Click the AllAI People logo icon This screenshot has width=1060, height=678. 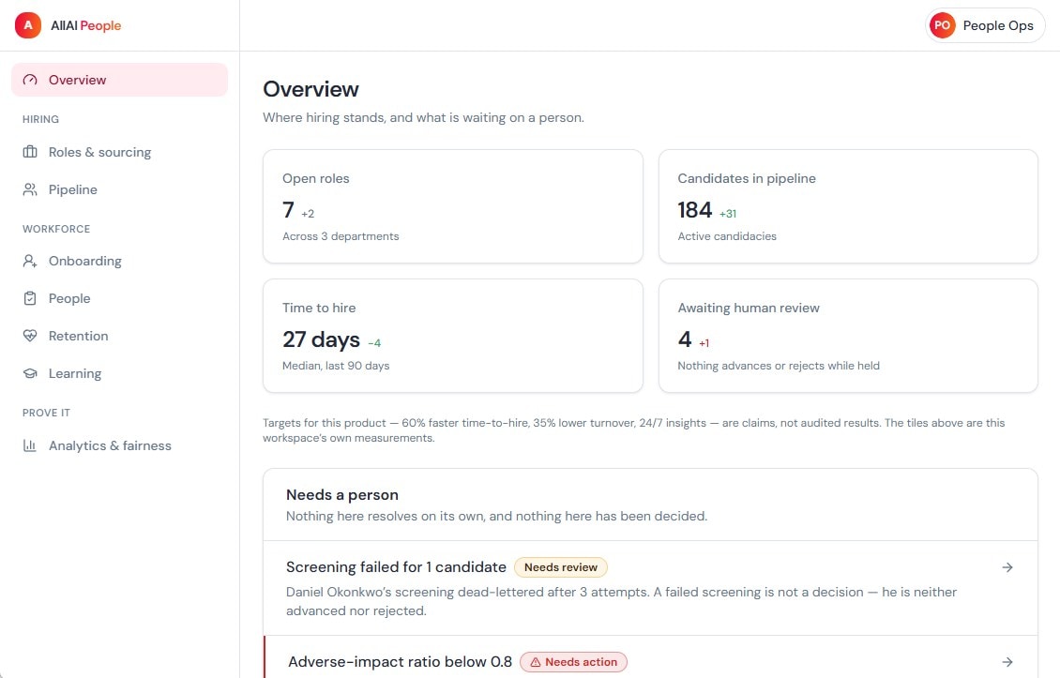coord(28,25)
